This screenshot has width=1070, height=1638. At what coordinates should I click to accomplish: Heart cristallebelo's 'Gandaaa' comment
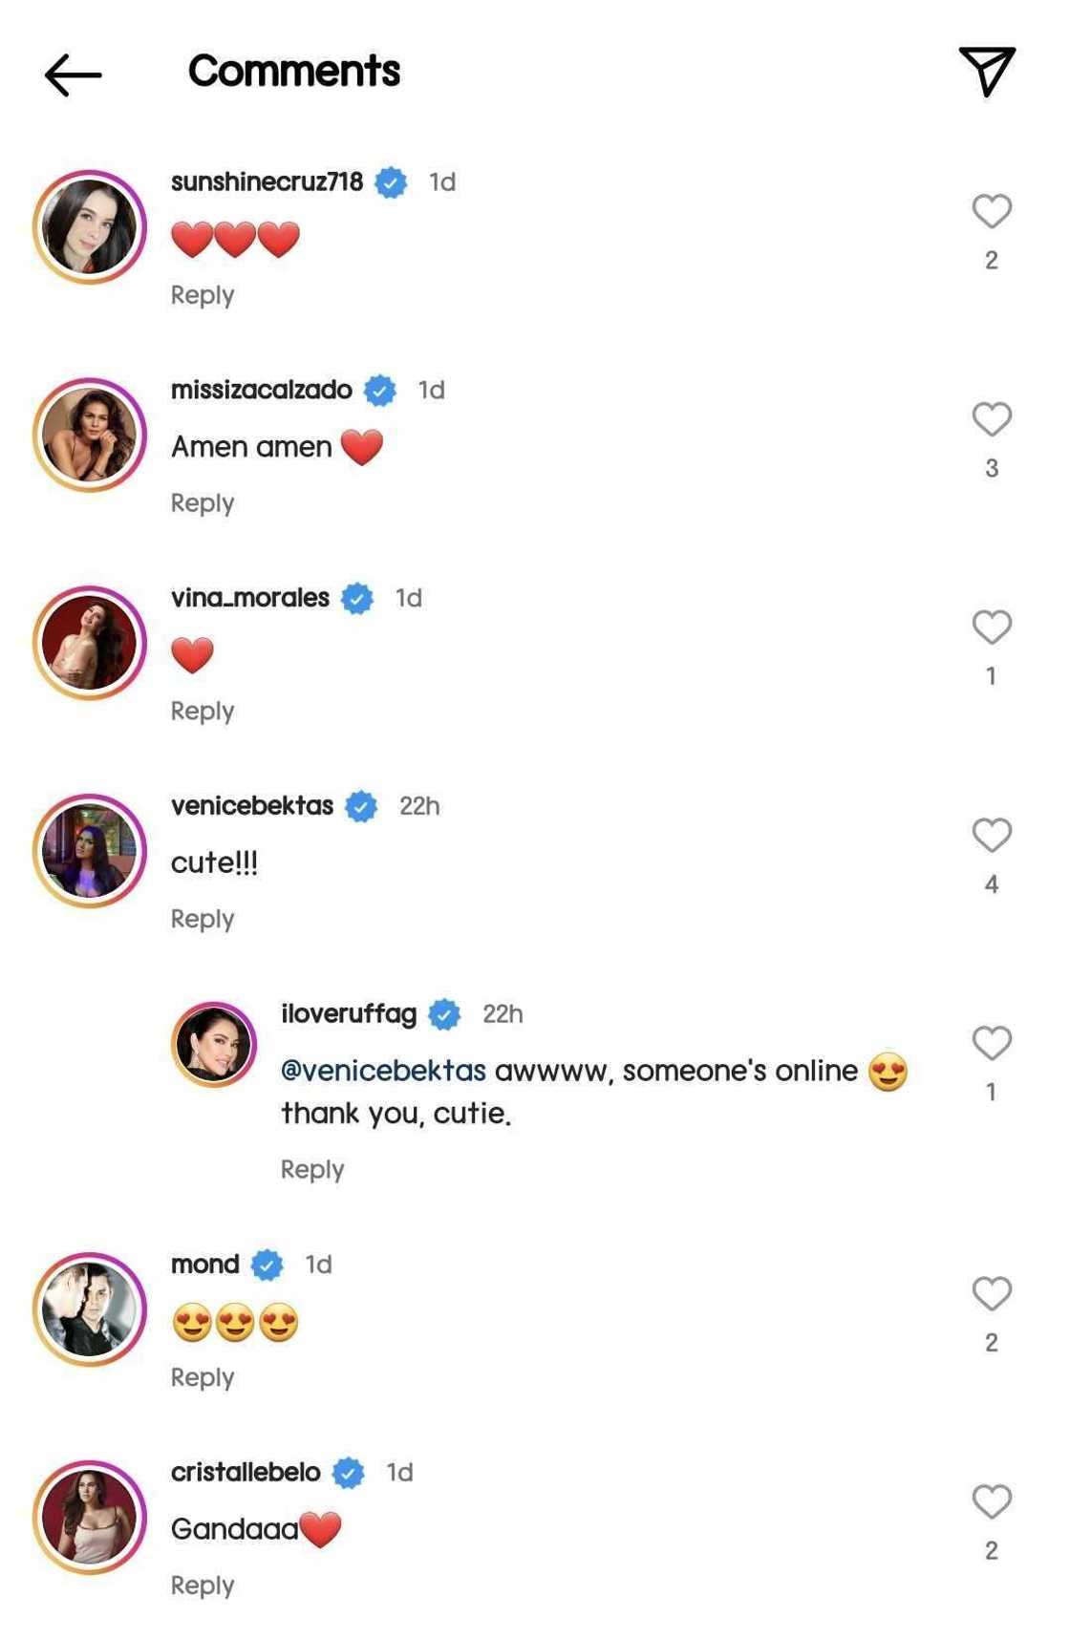pyautogui.click(x=992, y=1502)
